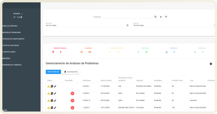Viewport: 217px width, 114px height.
Task: Click the warning triangle icon in the 17/04/2024 row
Action: [48, 86]
